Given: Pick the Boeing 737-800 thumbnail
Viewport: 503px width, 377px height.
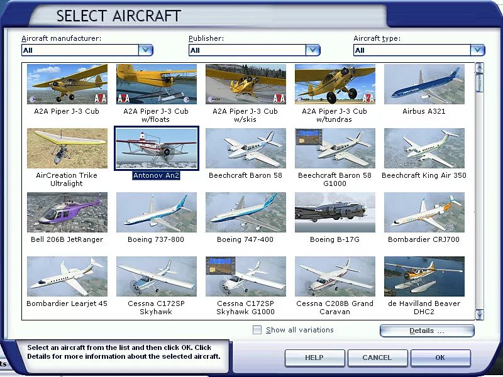Looking at the screenshot, I should coord(156,212).
